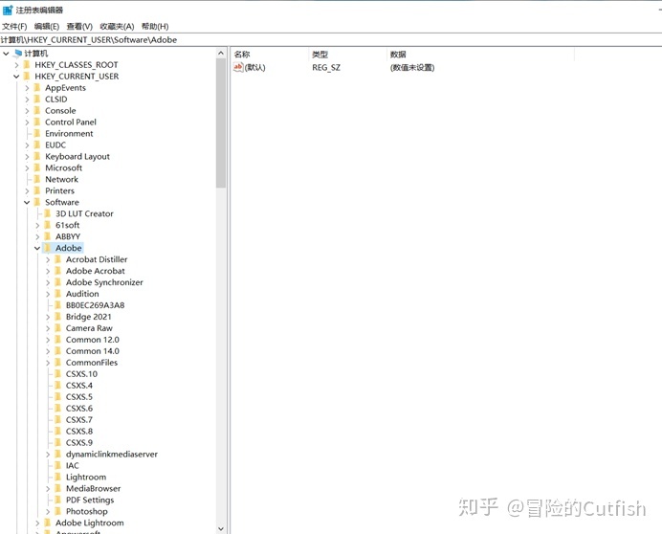Screen dimensions: 662x534
Task: Click the PDF Settings folder icon
Action: point(58,500)
